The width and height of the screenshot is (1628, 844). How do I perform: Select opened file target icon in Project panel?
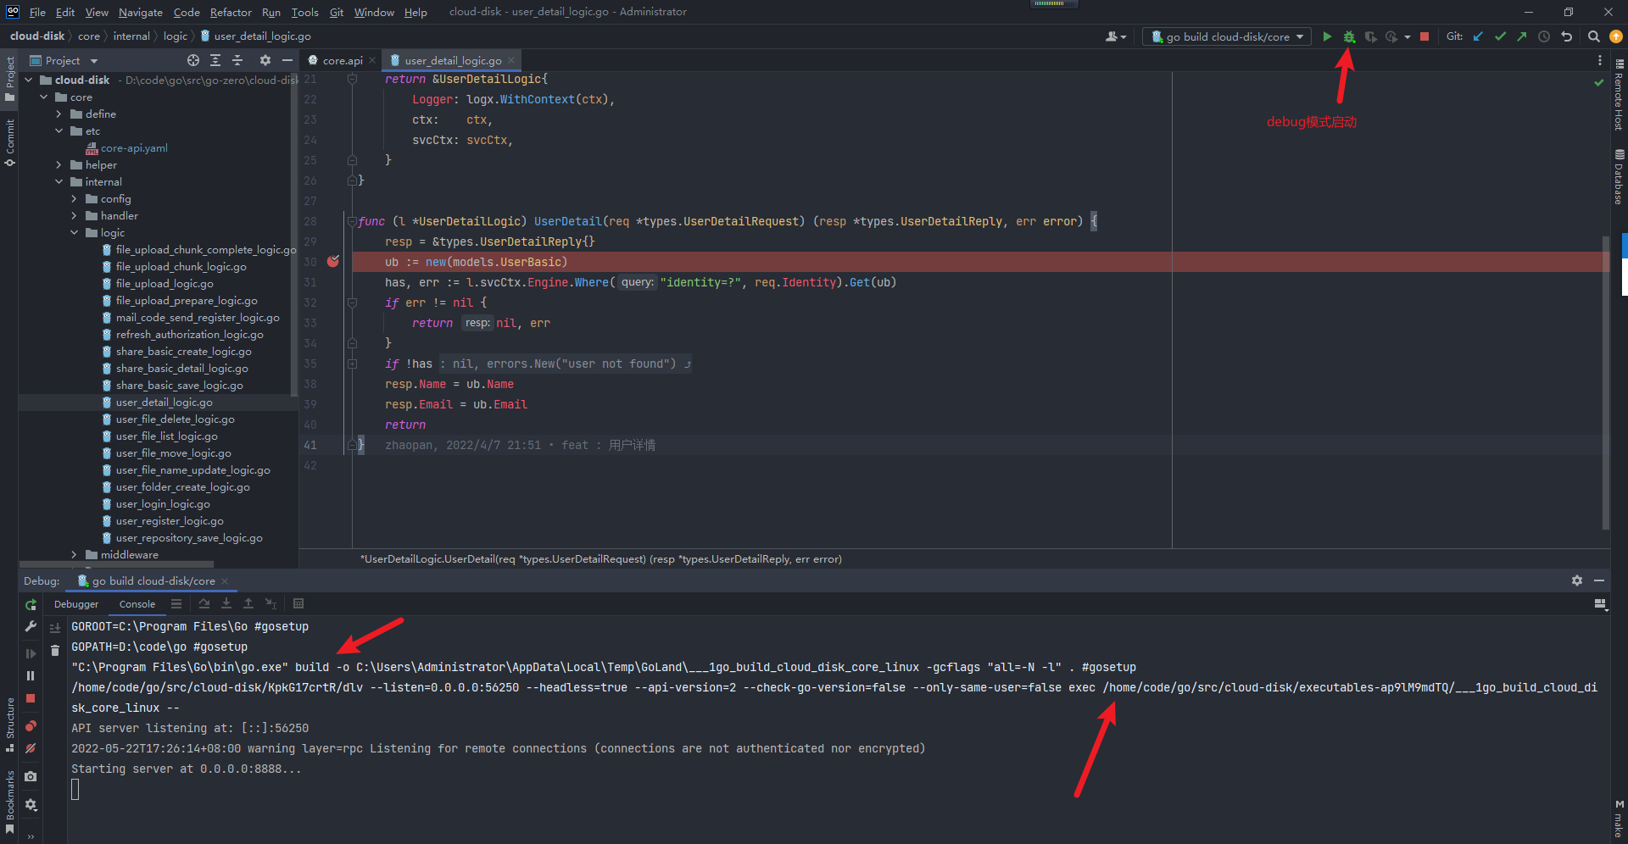pyautogui.click(x=193, y=60)
